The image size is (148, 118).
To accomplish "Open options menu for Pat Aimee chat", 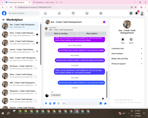I will tap(34, 68).
